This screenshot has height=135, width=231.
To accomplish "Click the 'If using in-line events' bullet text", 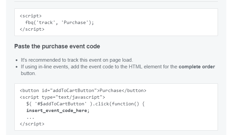I will [118, 70].
